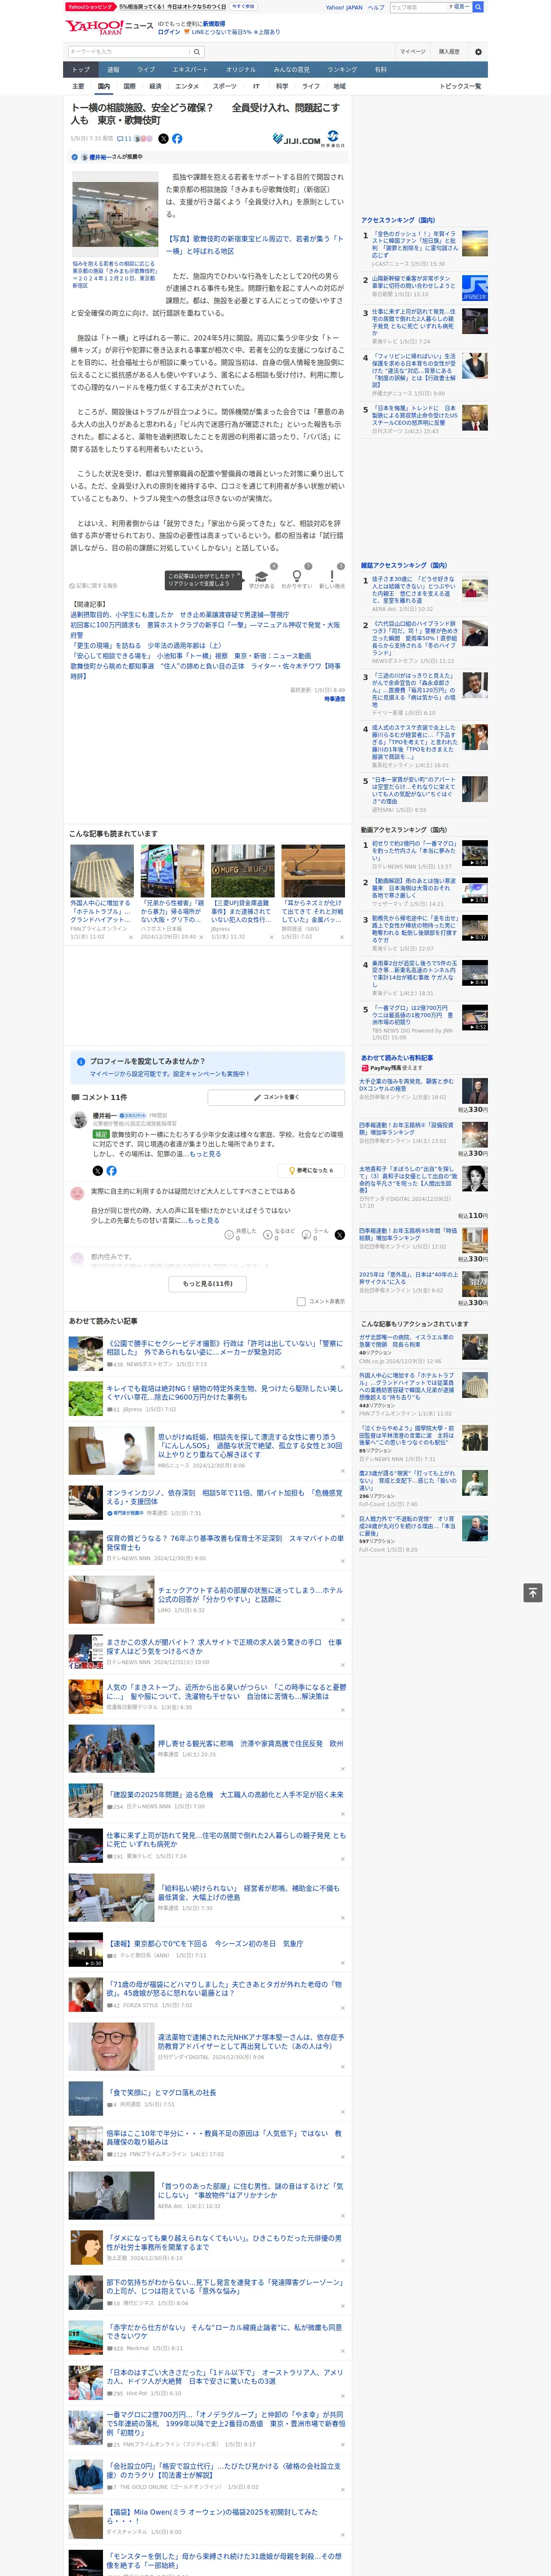Click the scroll-to-top arrow button
This screenshot has width=551, height=2576.
tap(533, 1593)
